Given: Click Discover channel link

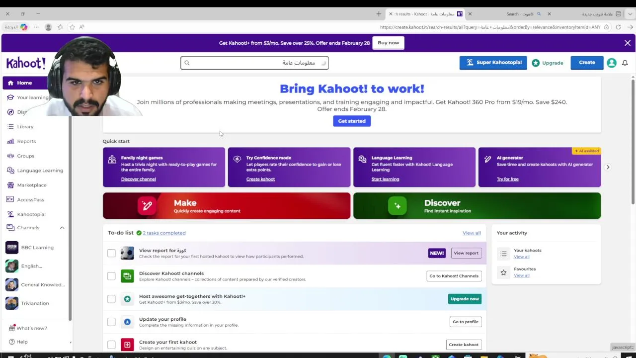Looking at the screenshot, I should coord(138,179).
